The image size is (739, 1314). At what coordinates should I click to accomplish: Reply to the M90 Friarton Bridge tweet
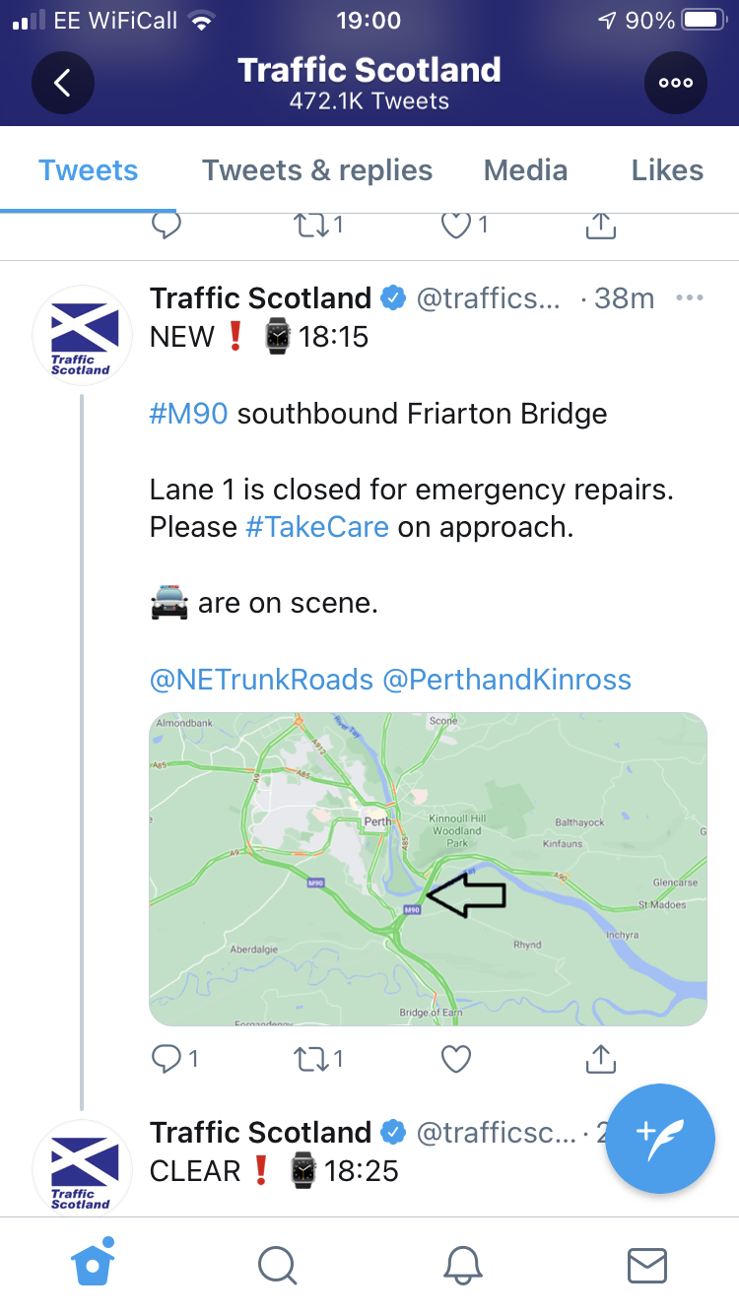[174, 1059]
